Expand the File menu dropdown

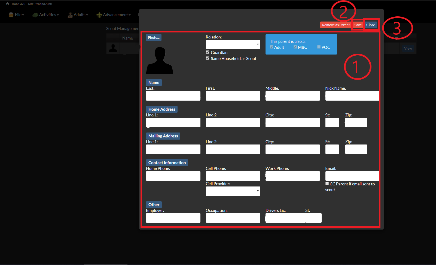pos(16,15)
